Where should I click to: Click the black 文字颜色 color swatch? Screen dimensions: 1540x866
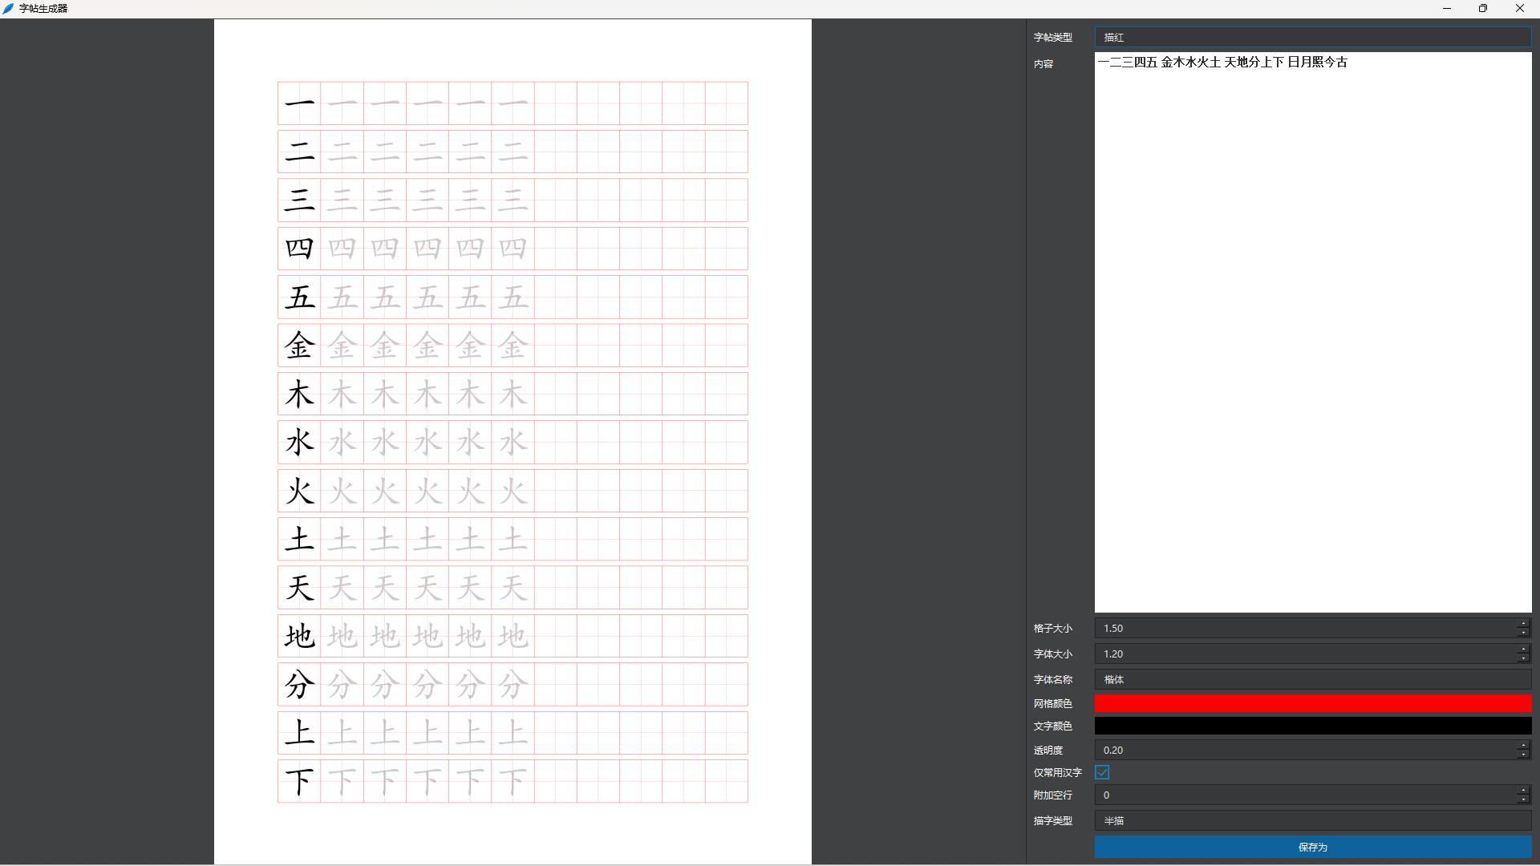click(1312, 726)
